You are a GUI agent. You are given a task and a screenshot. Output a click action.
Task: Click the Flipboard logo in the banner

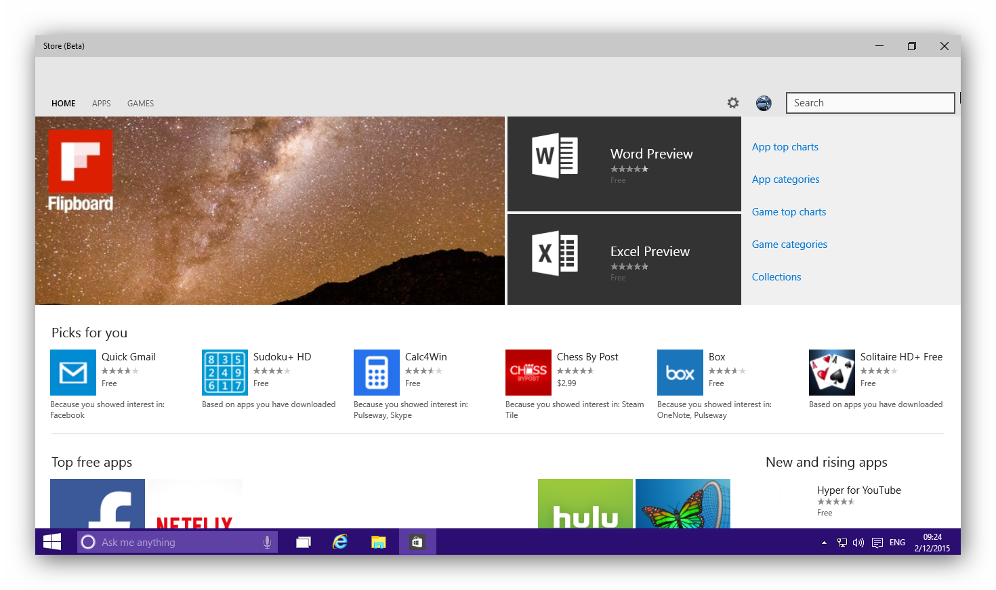coord(81,170)
